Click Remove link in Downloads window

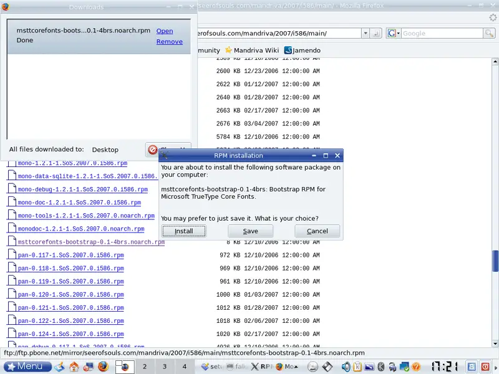(169, 42)
